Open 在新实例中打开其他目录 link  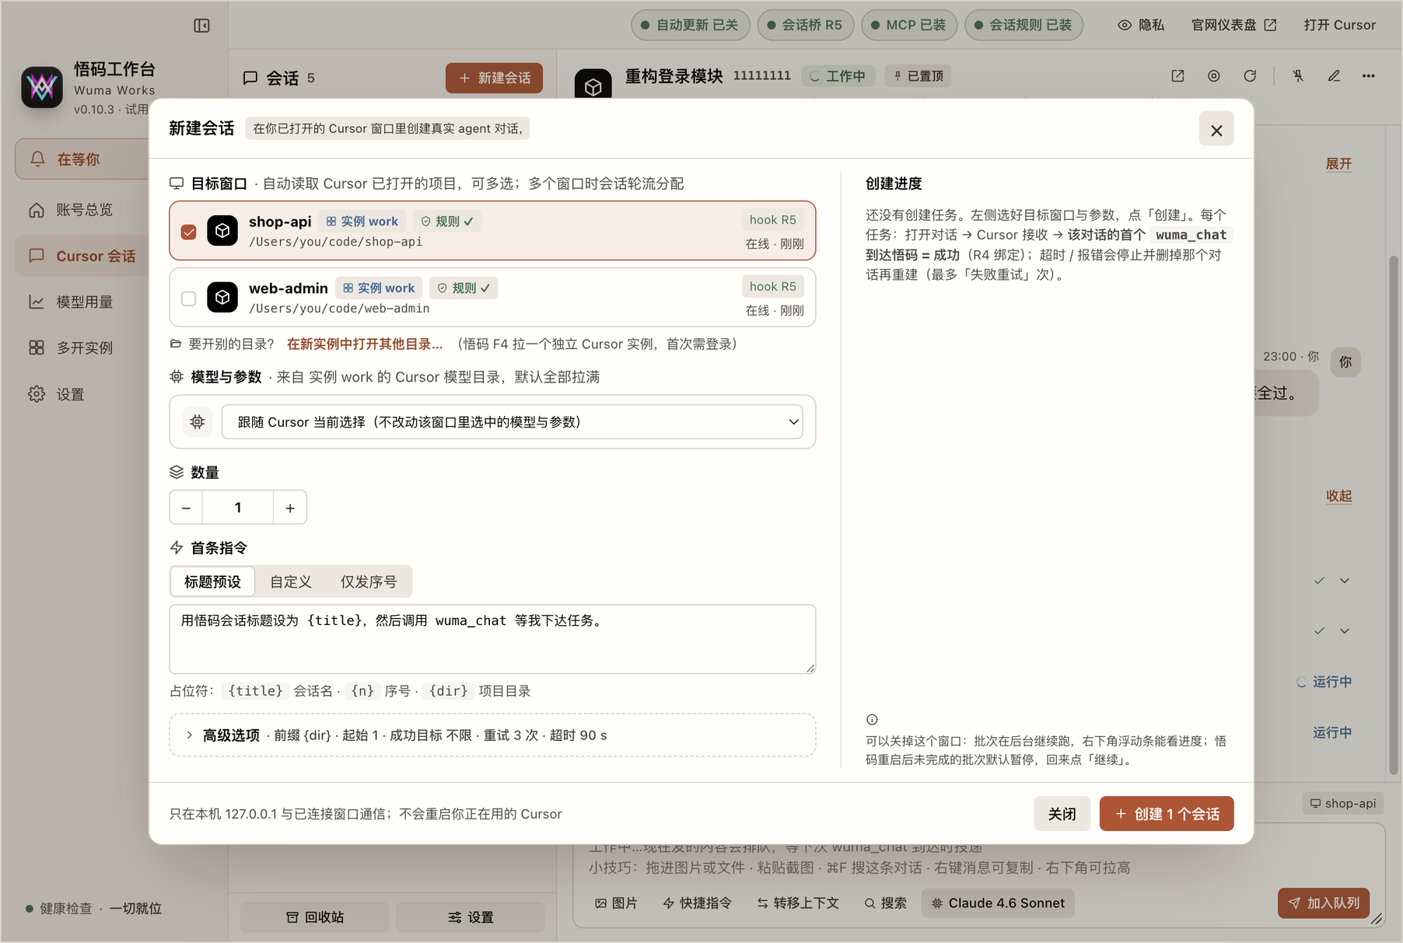pos(365,344)
